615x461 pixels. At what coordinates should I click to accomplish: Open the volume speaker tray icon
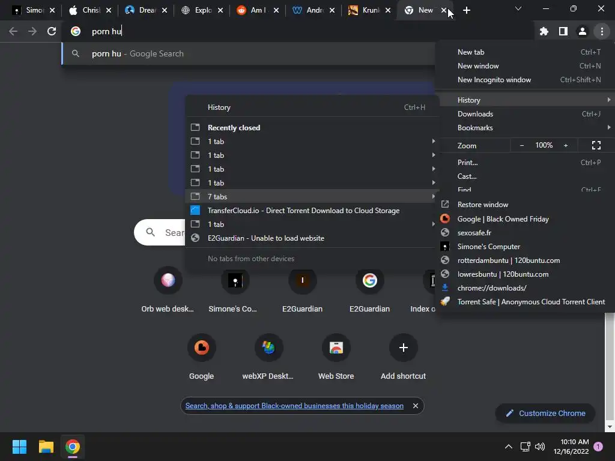click(540, 447)
